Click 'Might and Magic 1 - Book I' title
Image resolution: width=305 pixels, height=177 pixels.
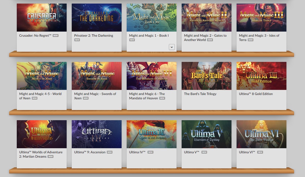[149, 35]
